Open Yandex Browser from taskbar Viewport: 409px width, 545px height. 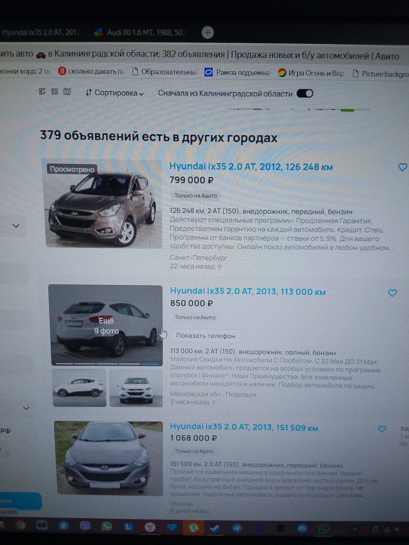pyautogui.click(x=150, y=527)
